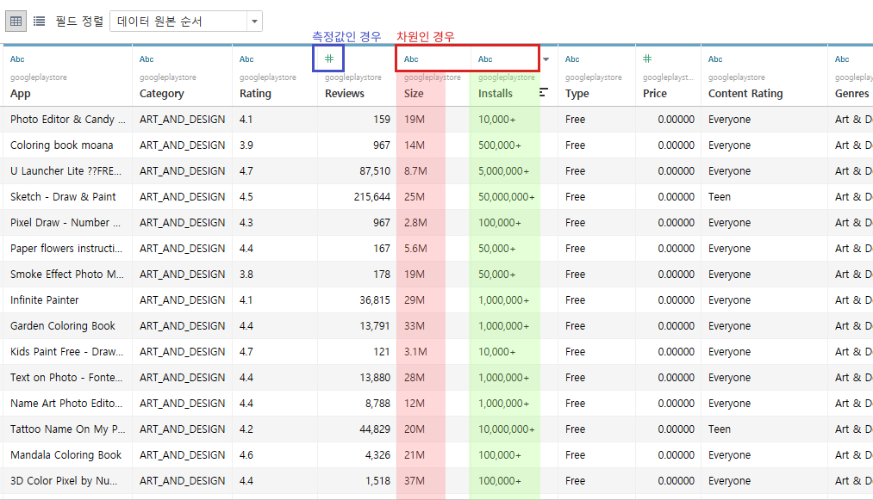Screen dimensions: 873x500
Task: Select the Size column header
Action: coord(414,94)
